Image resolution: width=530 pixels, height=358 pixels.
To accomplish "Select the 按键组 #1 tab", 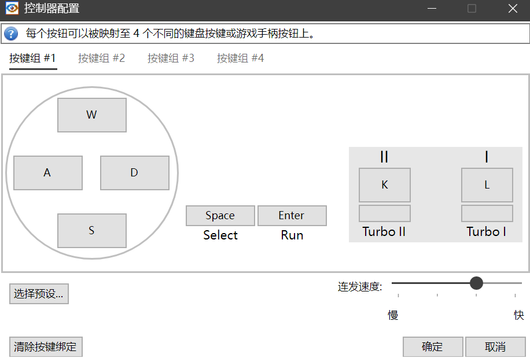I will pyautogui.click(x=32, y=58).
